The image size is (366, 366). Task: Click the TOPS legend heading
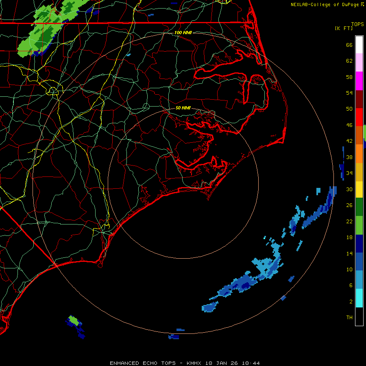click(x=357, y=24)
